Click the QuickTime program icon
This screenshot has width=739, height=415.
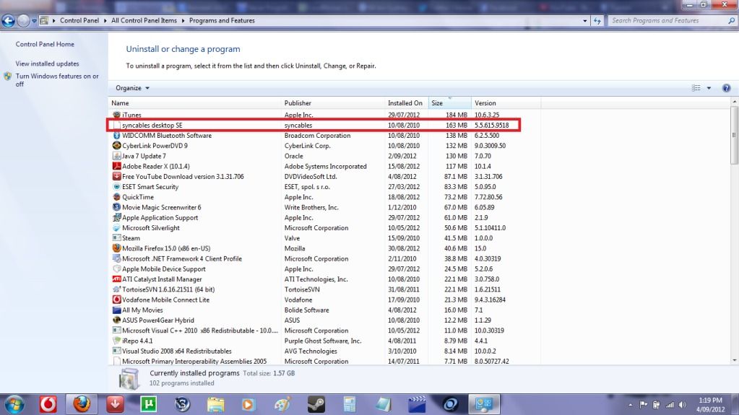tap(116, 197)
